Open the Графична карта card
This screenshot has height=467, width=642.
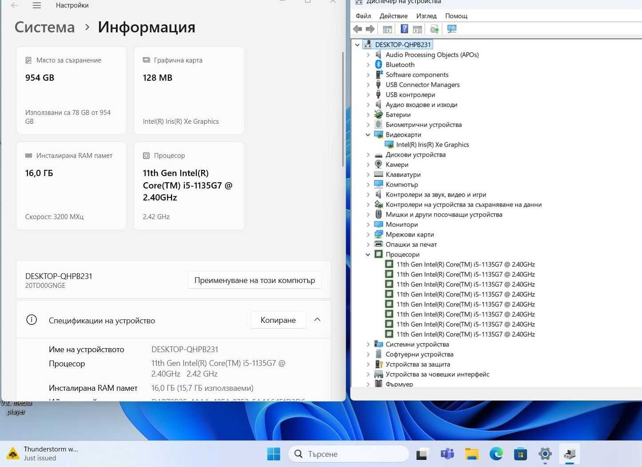[189, 90]
